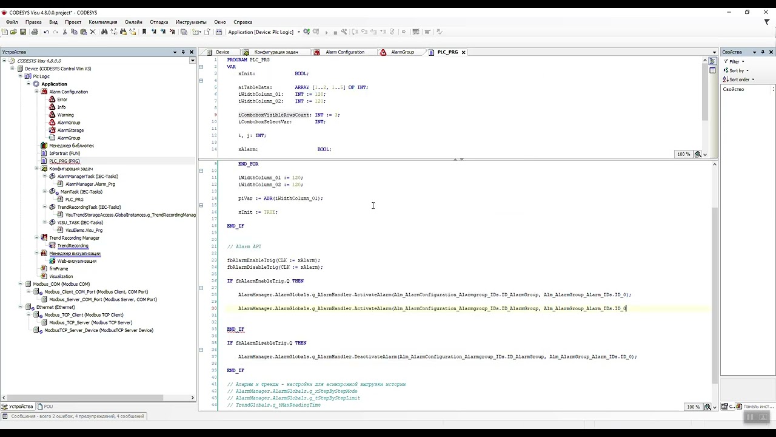Toggle bookmark with the bookmark icon

point(144,32)
